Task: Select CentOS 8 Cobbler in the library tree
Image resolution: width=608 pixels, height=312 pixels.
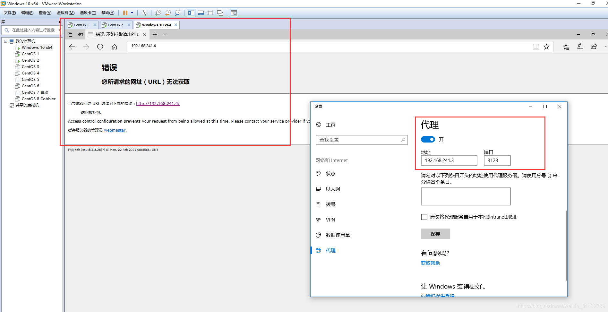Action: [39, 99]
